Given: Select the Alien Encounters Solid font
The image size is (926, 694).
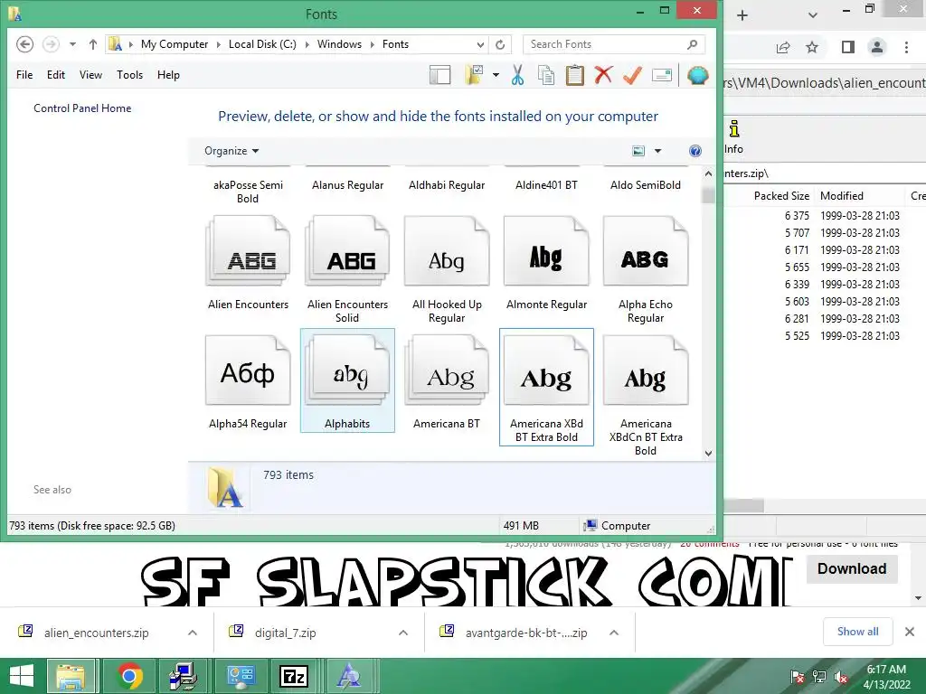Looking at the screenshot, I should click(x=347, y=270).
